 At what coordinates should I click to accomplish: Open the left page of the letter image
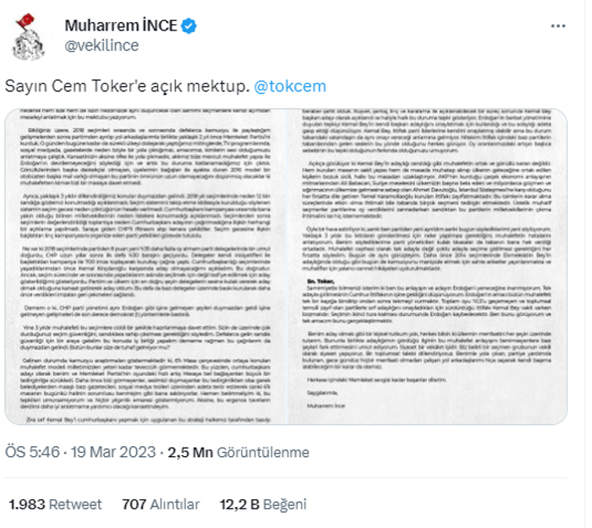[x=145, y=266]
